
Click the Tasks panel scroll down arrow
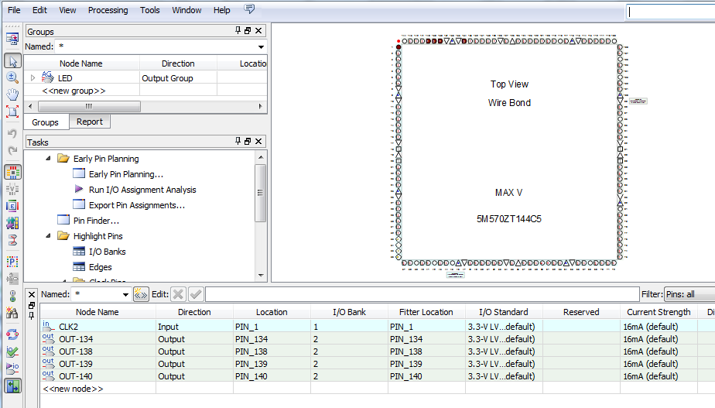tap(261, 275)
